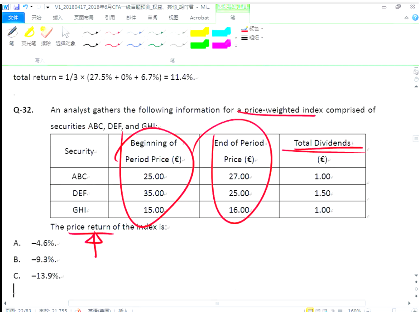419x312 pixels.
Task: Choose the Select Objects (选择对象) arrow tool
Action: (66, 35)
